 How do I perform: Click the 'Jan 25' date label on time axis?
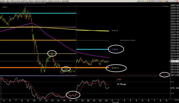tap(116, 102)
